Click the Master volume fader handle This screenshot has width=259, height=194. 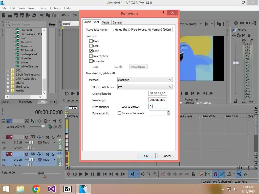236,63
